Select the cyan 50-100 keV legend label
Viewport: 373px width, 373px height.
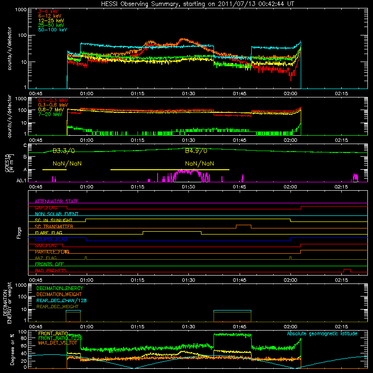[x=53, y=30]
